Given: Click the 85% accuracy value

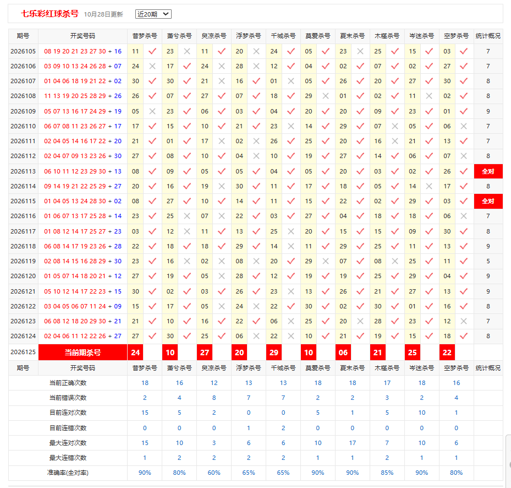Looking at the screenshot, I should pos(387,473).
